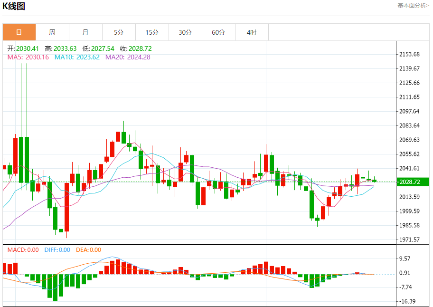Click the 2125.66 price axis label

pyautogui.click(x=410, y=83)
